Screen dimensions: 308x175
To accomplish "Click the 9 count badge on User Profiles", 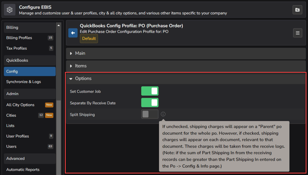I will coord(51,136).
